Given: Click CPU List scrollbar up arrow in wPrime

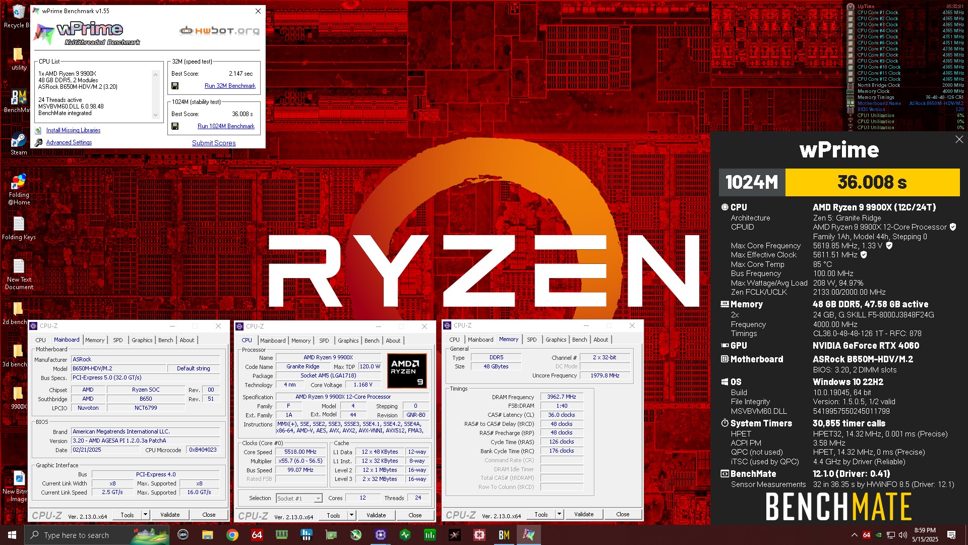Looking at the screenshot, I should point(155,74).
